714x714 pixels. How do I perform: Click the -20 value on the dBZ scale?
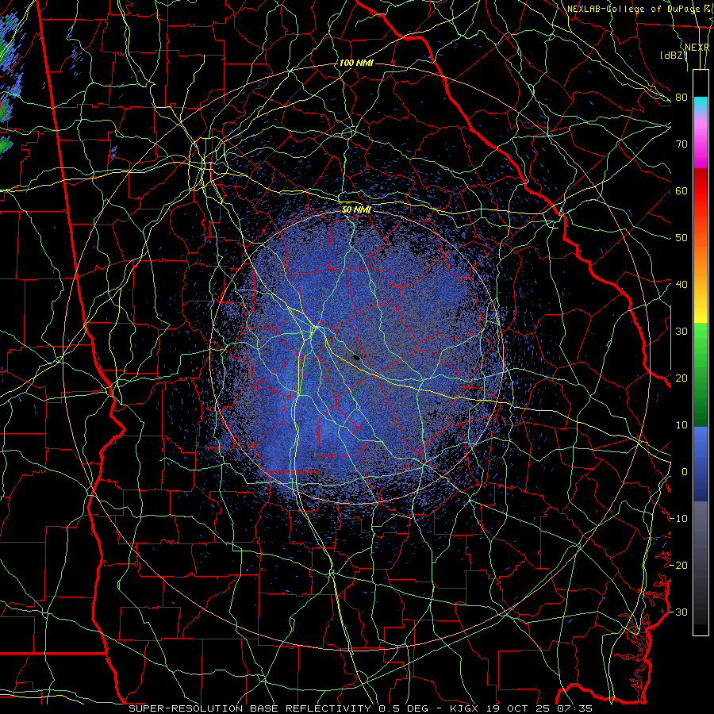click(678, 565)
